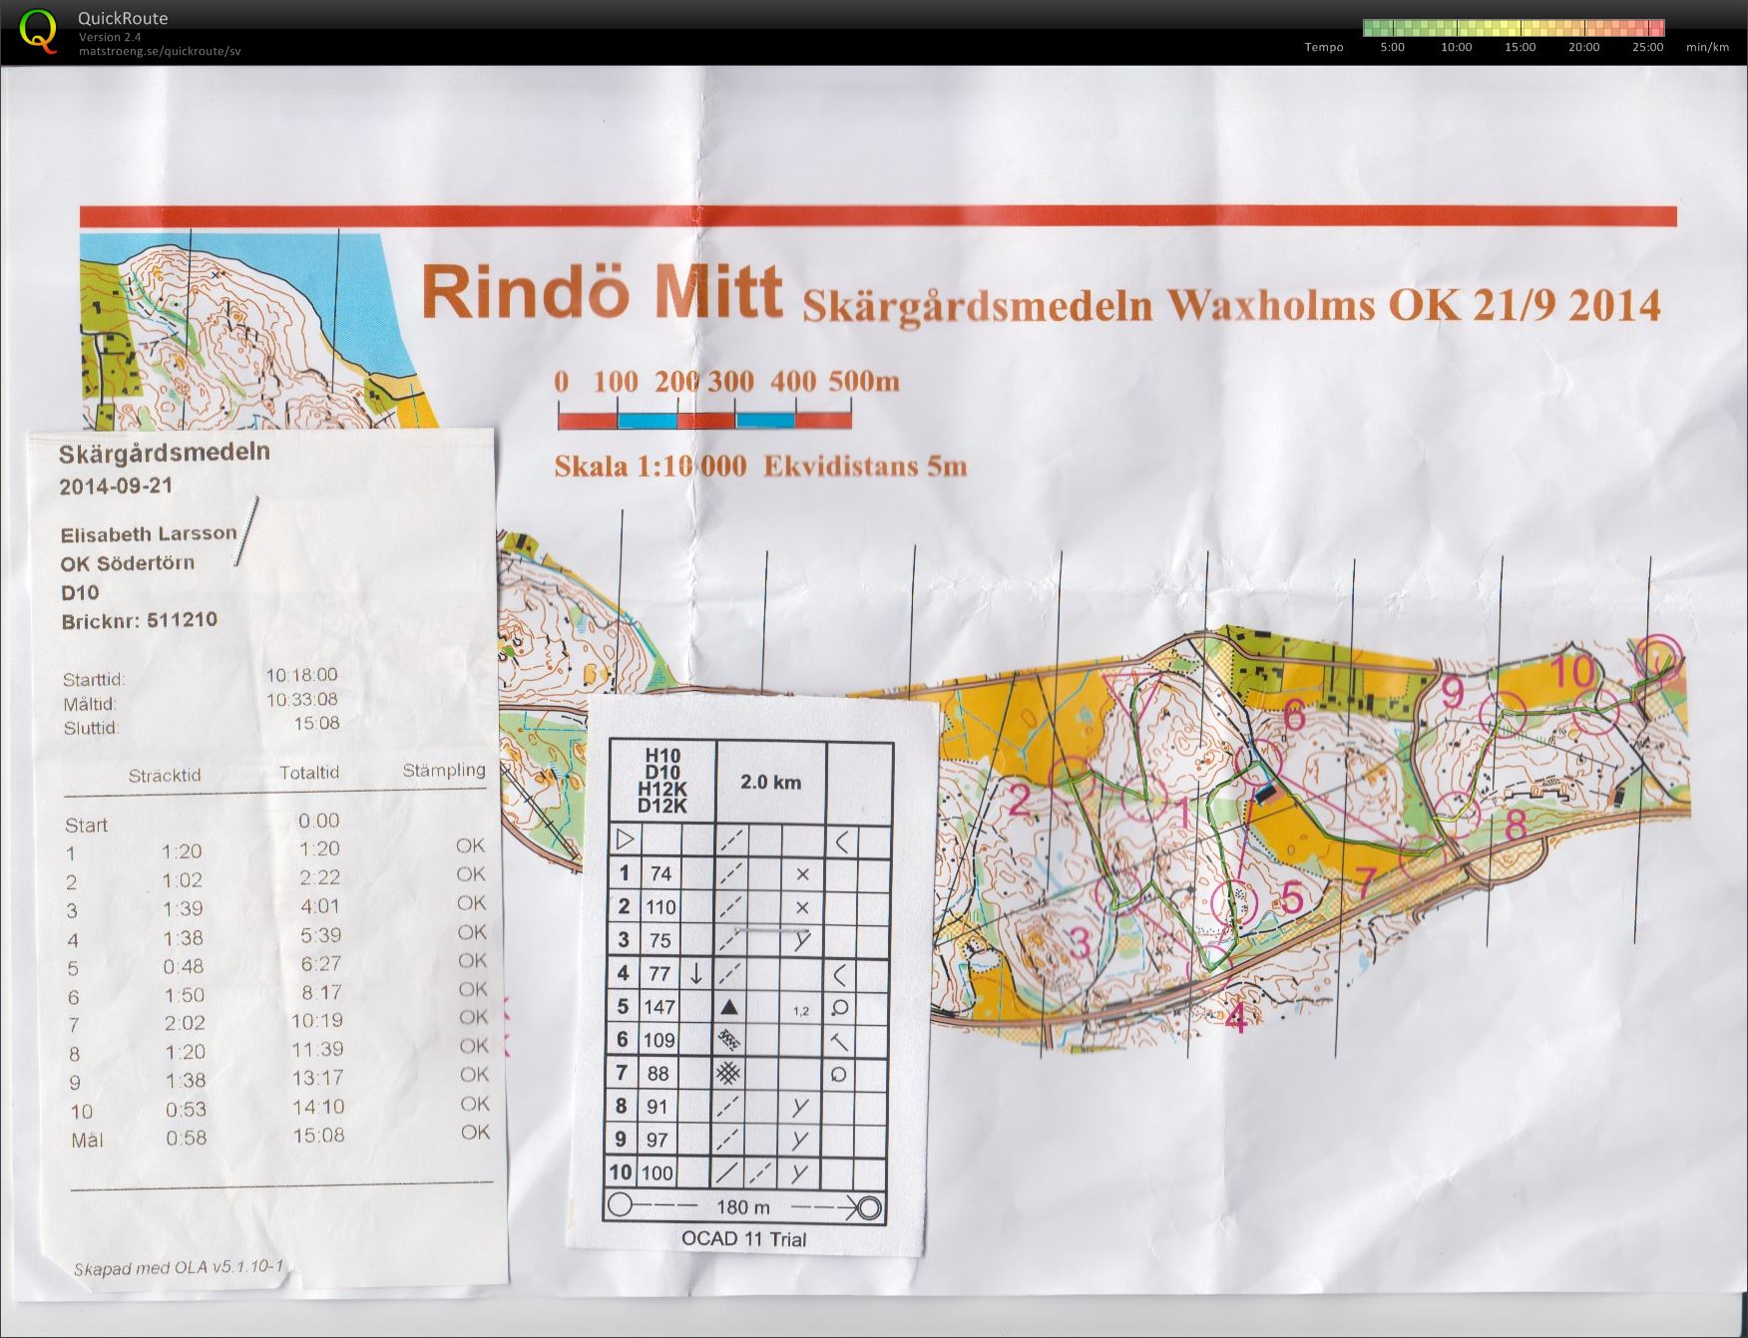Click the Skala 1:10 000 text
The height and width of the screenshot is (1338, 1748).
[x=651, y=466]
